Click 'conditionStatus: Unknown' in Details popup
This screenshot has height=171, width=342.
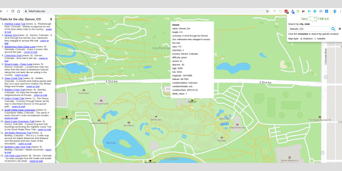[185, 83]
